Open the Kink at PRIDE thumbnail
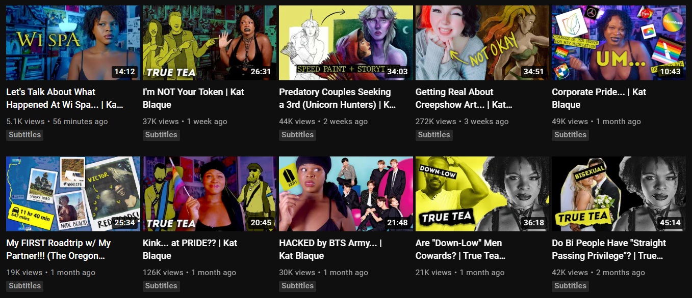This screenshot has height=298, width=692. click(x=210, y=194)
